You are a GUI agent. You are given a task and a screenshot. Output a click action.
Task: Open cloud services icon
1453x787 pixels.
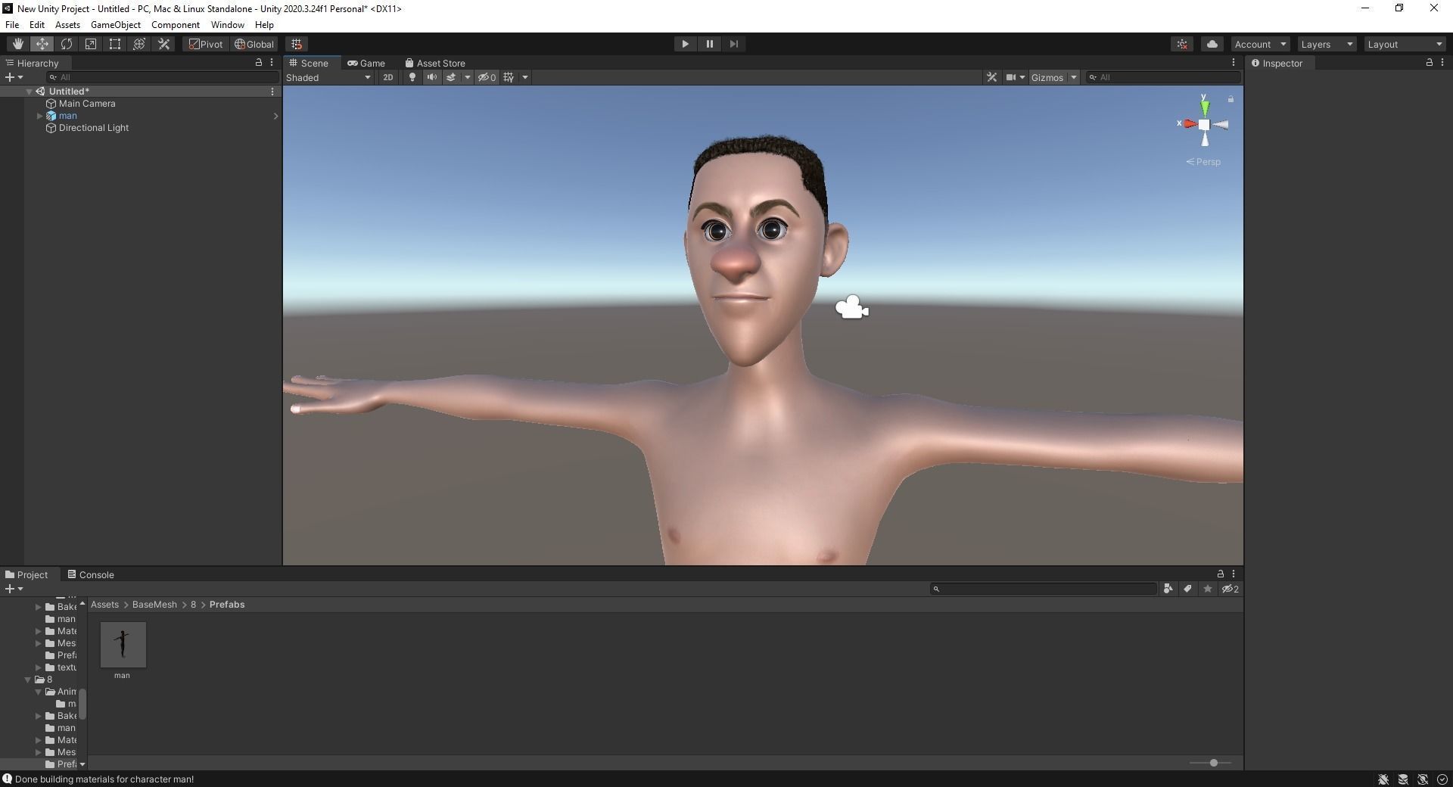point(1212,44)
